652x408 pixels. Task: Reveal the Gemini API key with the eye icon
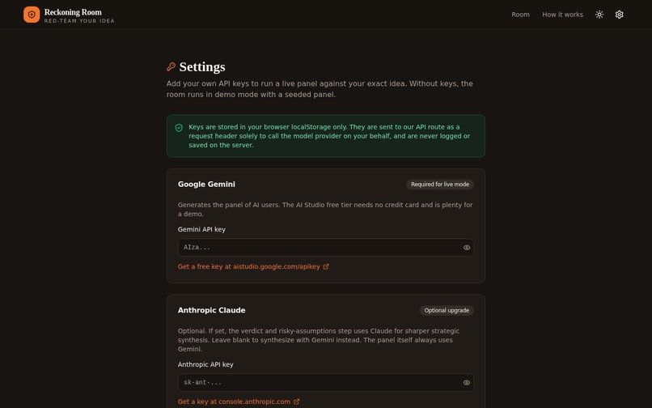click(467, 247)
